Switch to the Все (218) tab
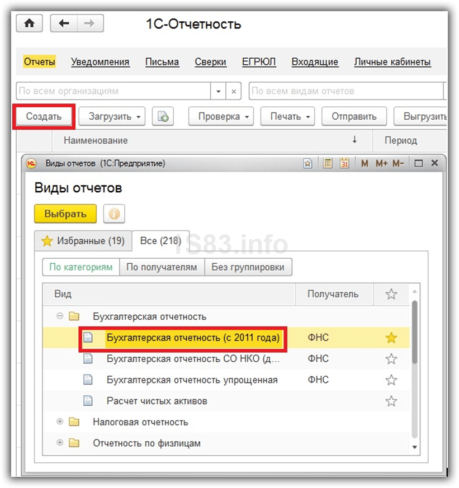459x488 pixels. click(160, 241)
